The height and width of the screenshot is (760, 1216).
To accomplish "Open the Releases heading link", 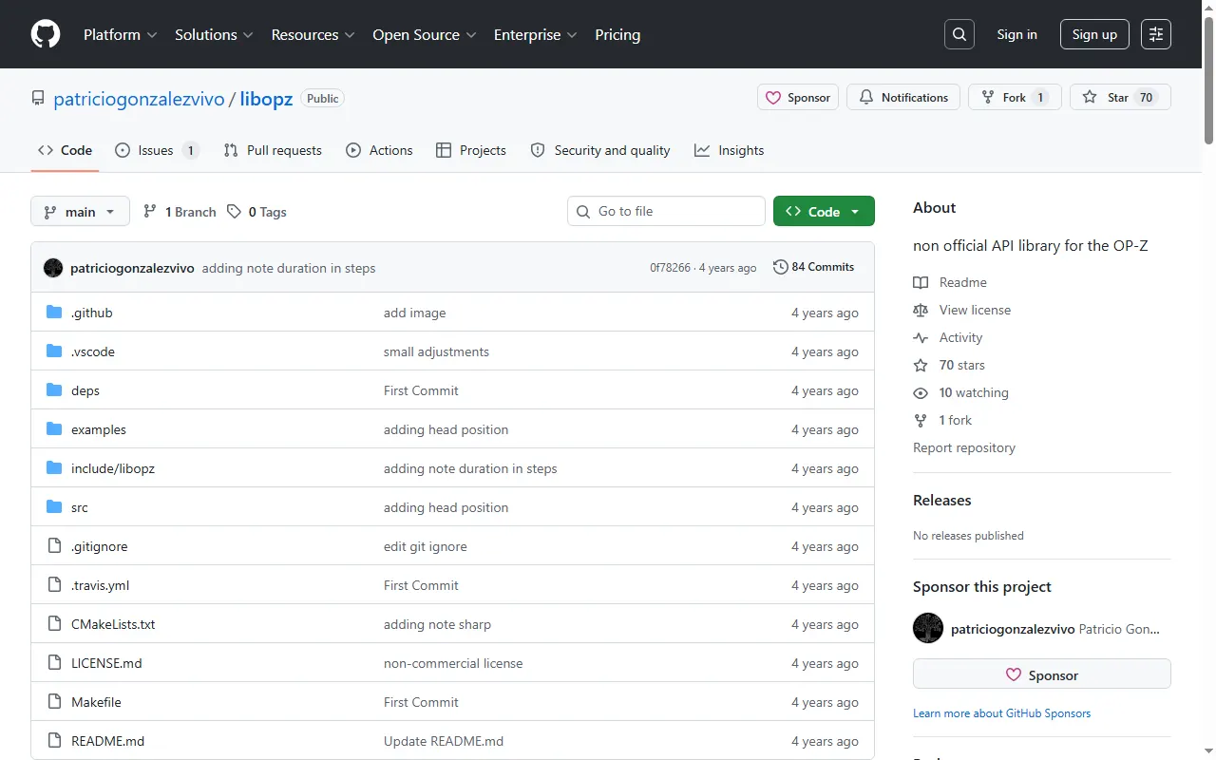I will pyautogui.click(x=942, y=500).
